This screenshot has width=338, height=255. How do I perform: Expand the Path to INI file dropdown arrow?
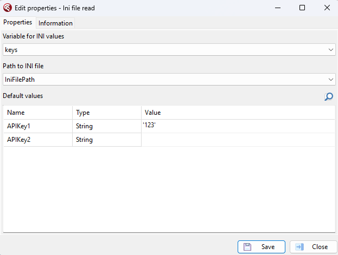[330, 80]
